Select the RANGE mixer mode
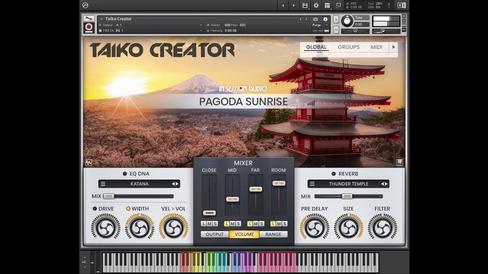488x274 pixels. (x=273, y=234)
